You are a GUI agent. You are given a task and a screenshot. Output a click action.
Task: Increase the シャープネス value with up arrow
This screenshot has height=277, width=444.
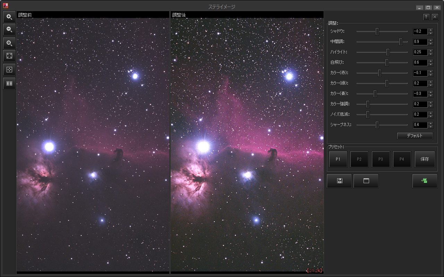[x=430, y=123]
